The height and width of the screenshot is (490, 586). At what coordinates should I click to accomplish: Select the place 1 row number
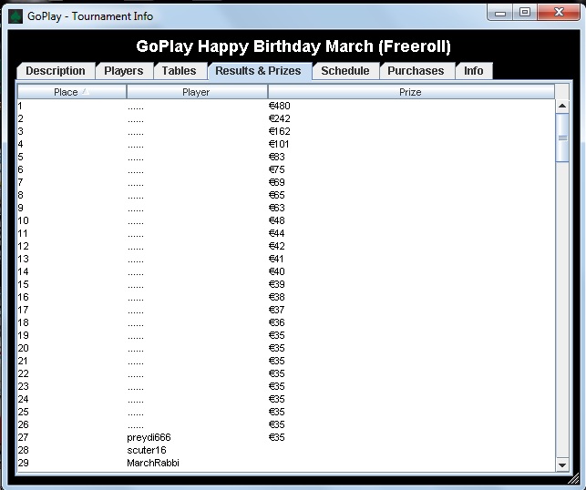(20, 106)
